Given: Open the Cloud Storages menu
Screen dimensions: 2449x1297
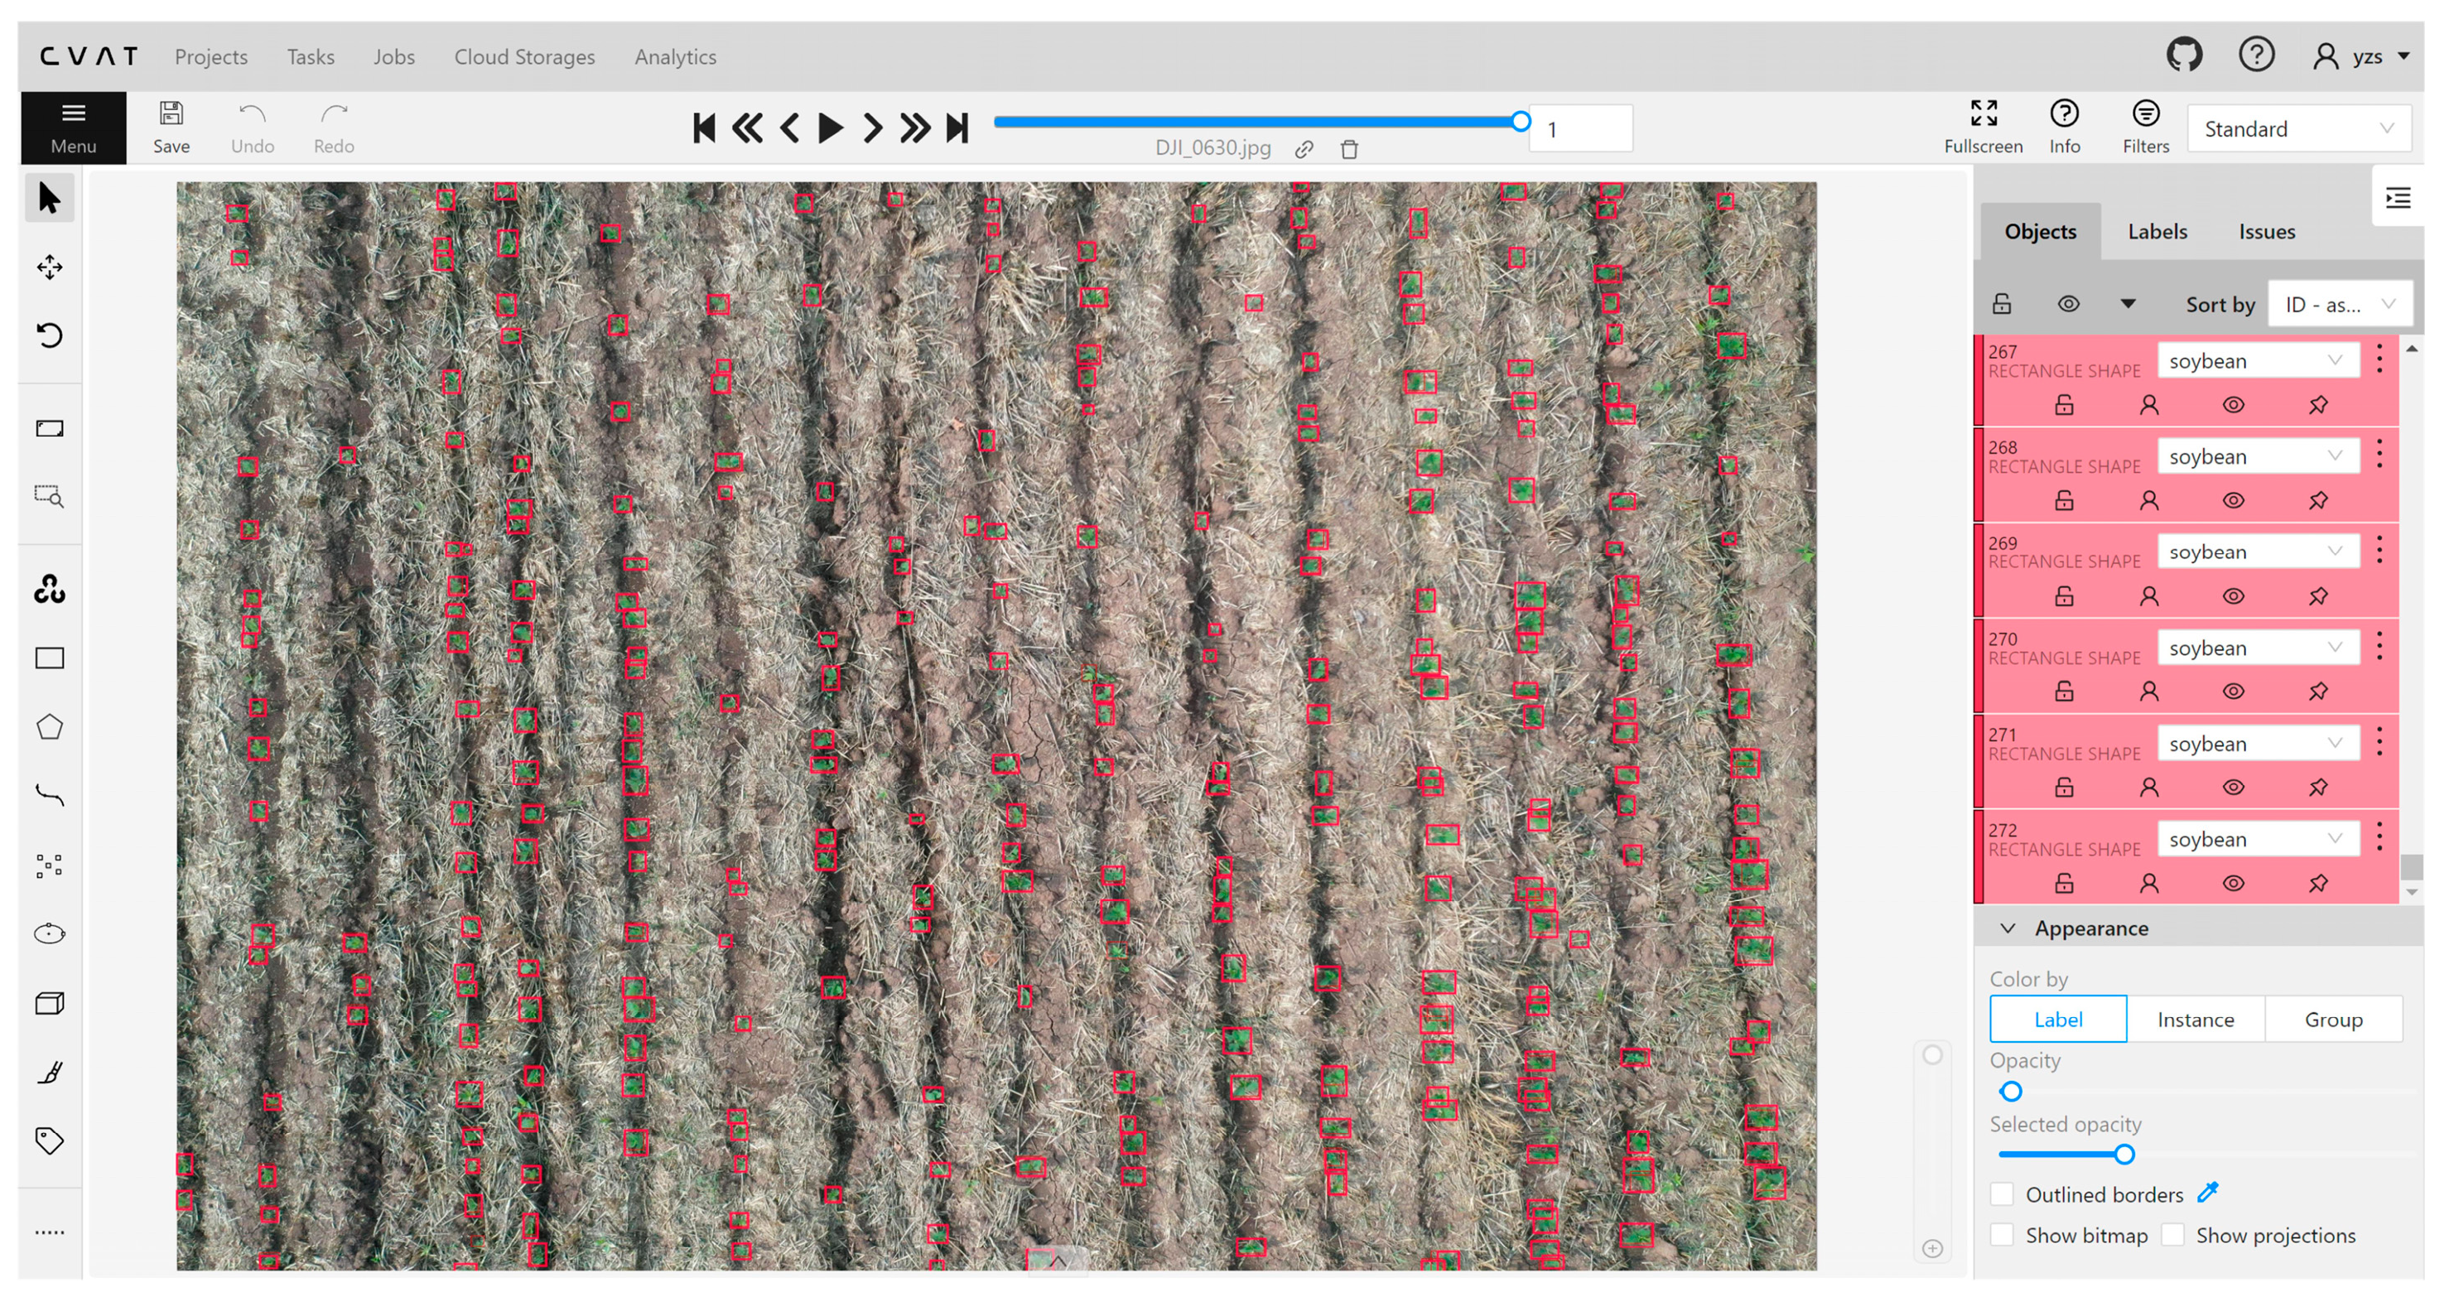Looking at the screenshot, I should coord(523,56).
